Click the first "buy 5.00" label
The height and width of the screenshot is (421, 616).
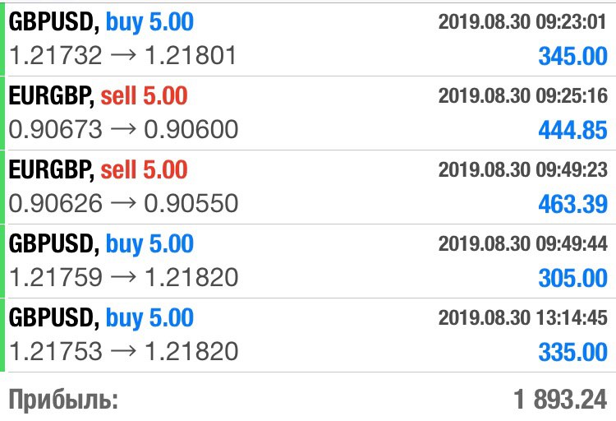pos(149,22)
